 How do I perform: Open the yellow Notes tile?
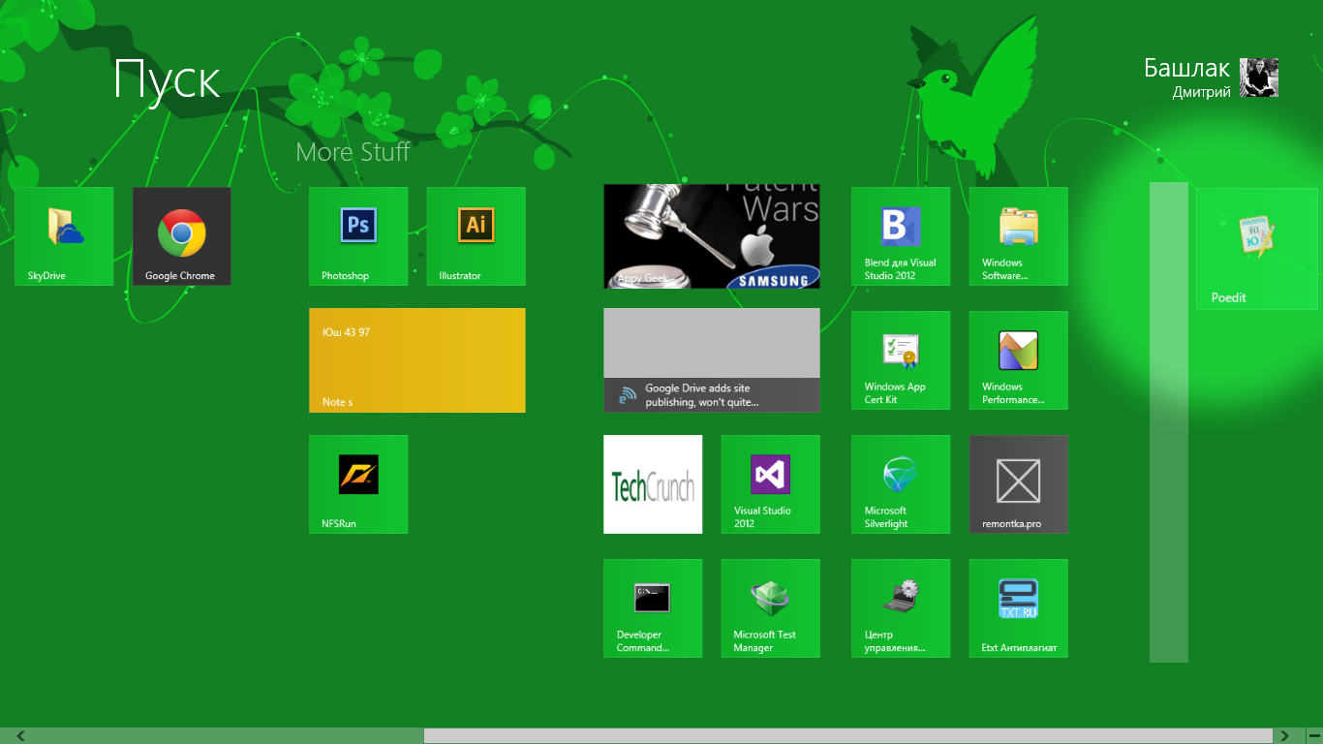click(417, 360)
